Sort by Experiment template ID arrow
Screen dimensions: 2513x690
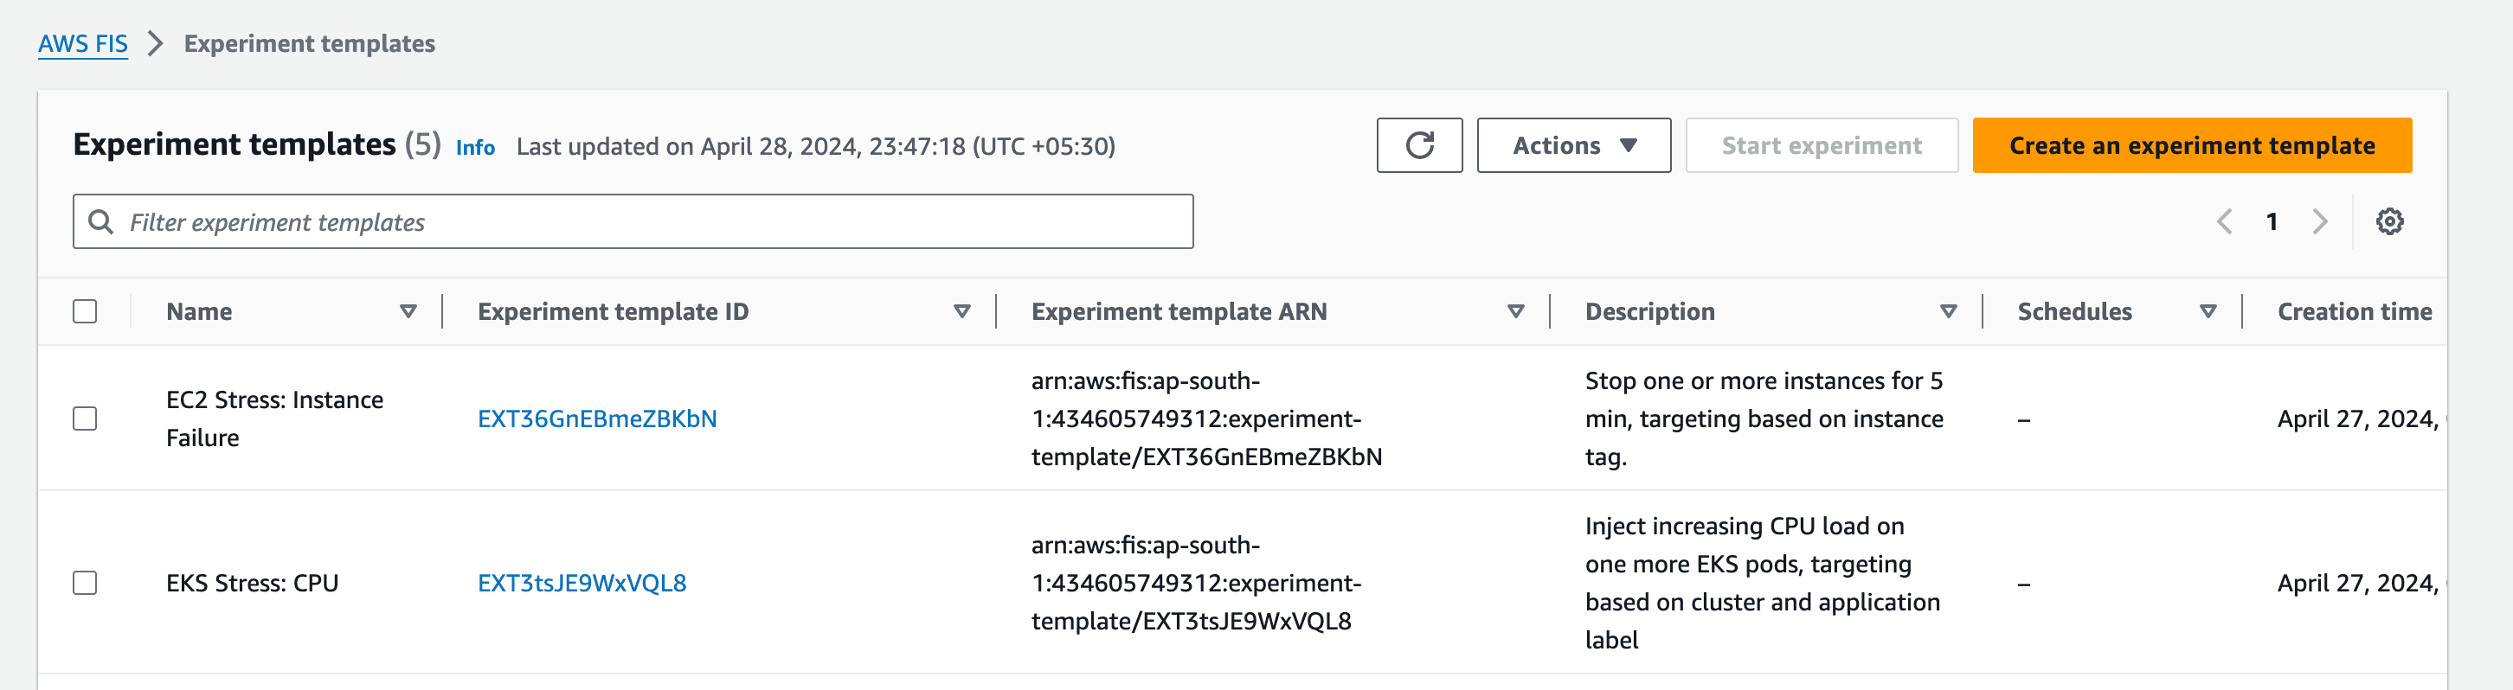click(962, 311)
